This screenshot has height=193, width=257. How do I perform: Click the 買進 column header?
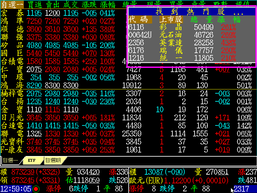[x=34, y=5]
